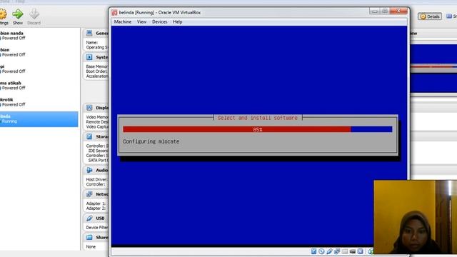
Task: Click the Display section monitor icon
Action: point(89,108)
